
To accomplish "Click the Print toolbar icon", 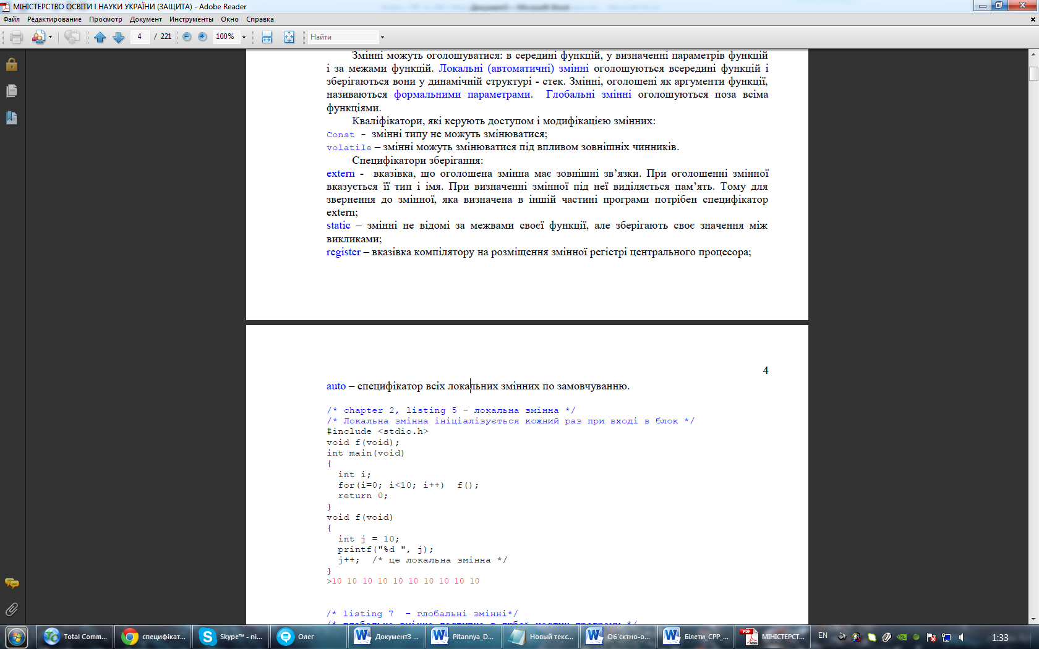I will 17,37.
